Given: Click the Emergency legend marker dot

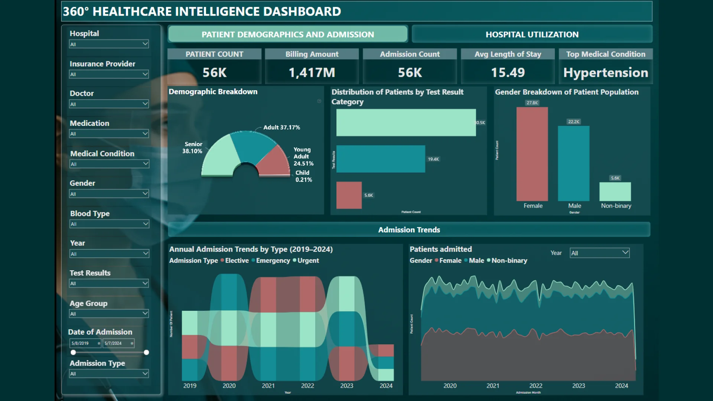Looking at the screenshot, I should coord(253,260).
